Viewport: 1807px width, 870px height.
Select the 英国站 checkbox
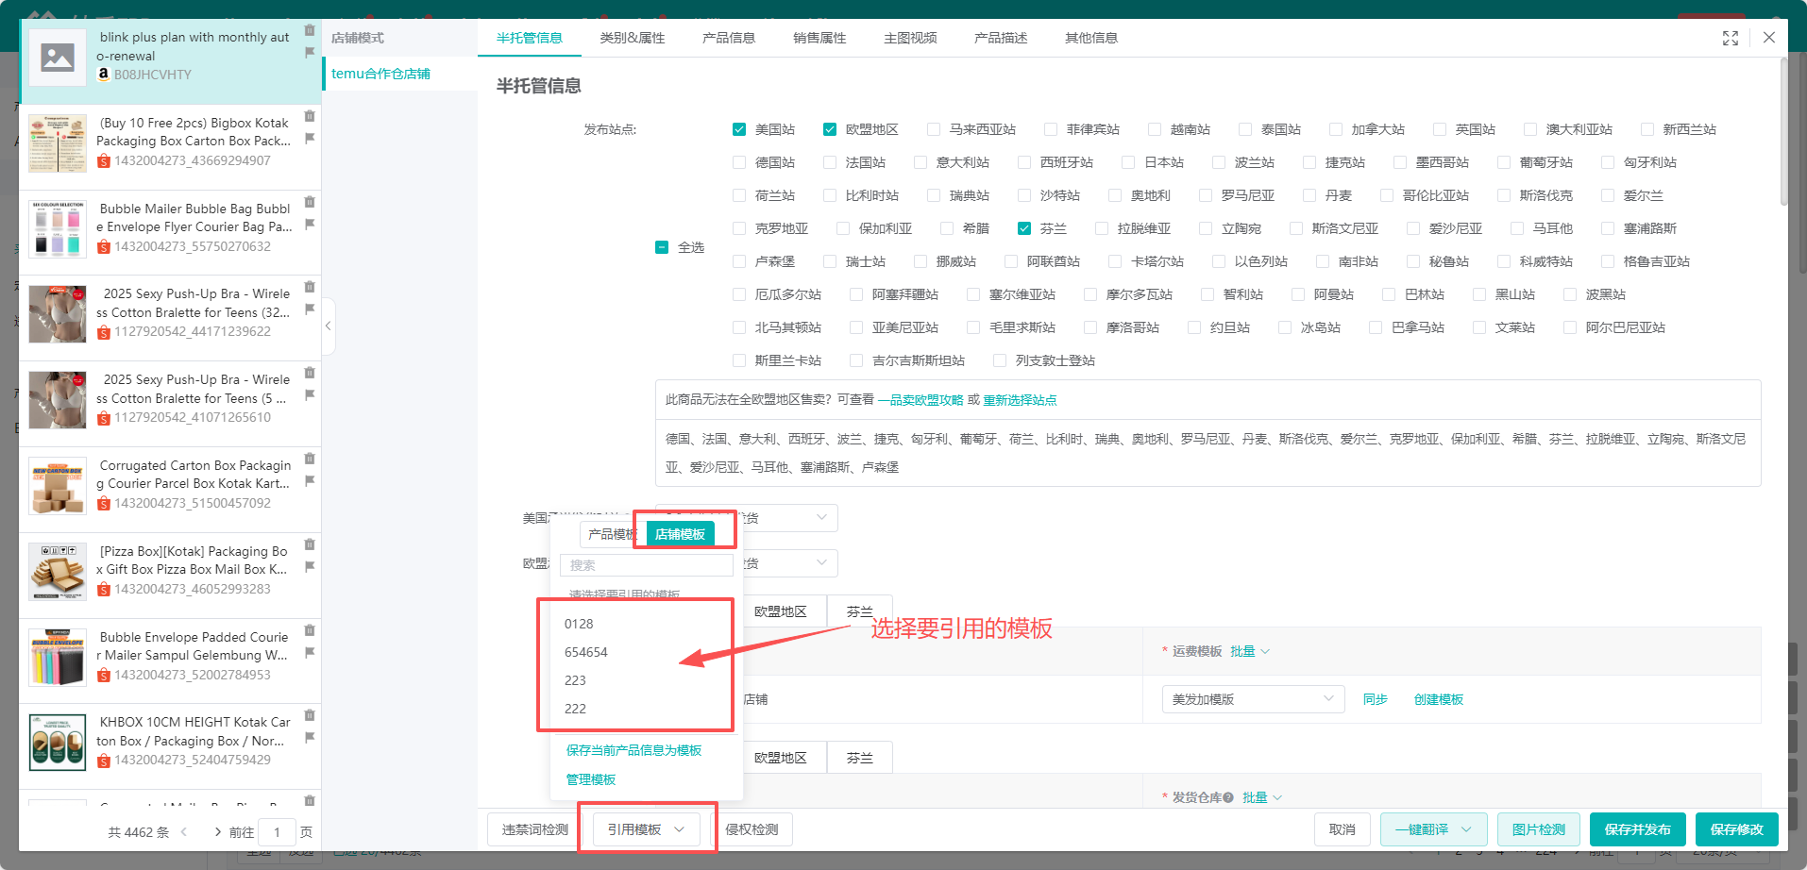1440,129
